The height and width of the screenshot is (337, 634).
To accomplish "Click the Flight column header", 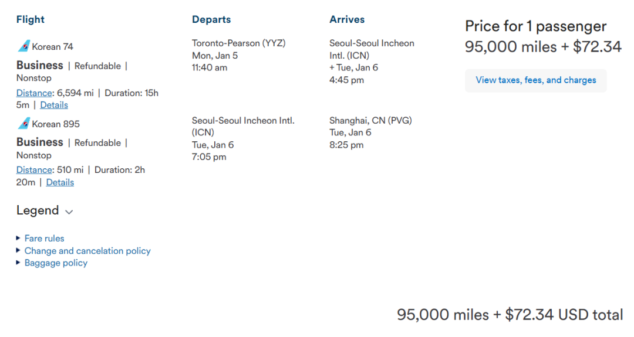I will [x=31, y=19].
